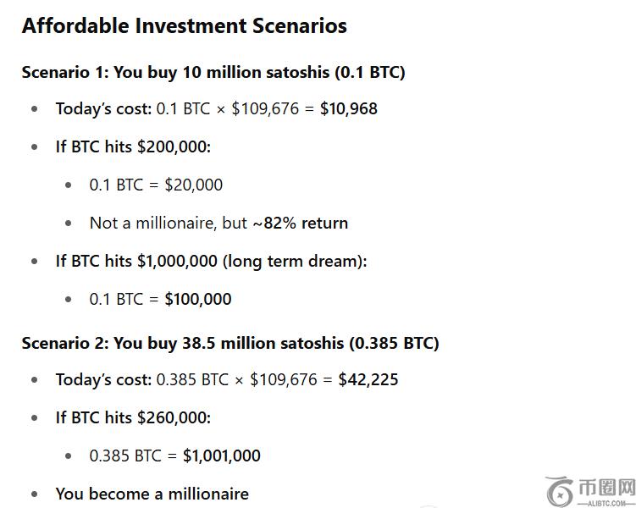Click the bold $100,000 value
Image resolution: width=636 pixels, height=508 pixels.
[198, 299]
